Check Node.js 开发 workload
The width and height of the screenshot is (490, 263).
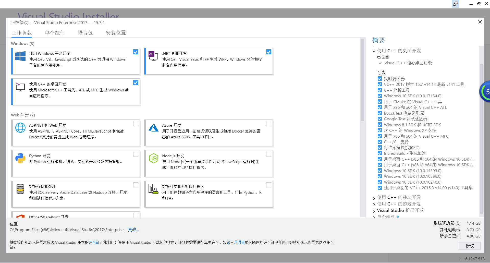269,154
